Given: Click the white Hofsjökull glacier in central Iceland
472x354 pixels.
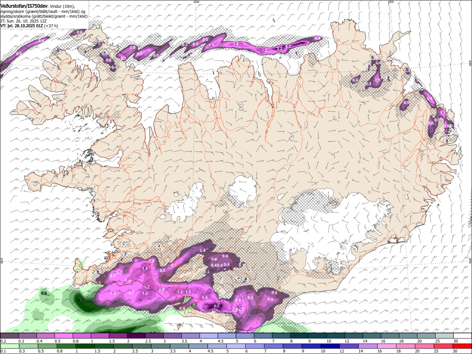Looking at the screenshot, I should (243, 190).
